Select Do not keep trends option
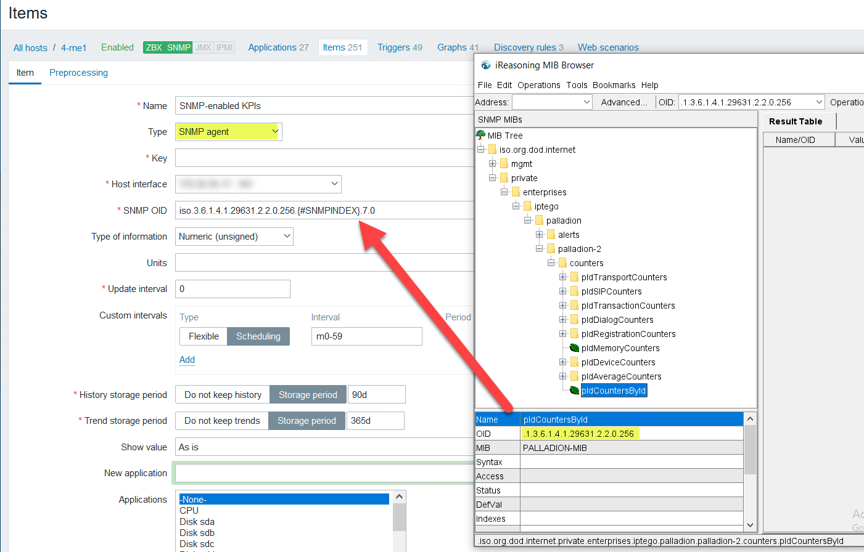Screen dimensions: 864x552 pyautogui.click(x=222, y=421)
